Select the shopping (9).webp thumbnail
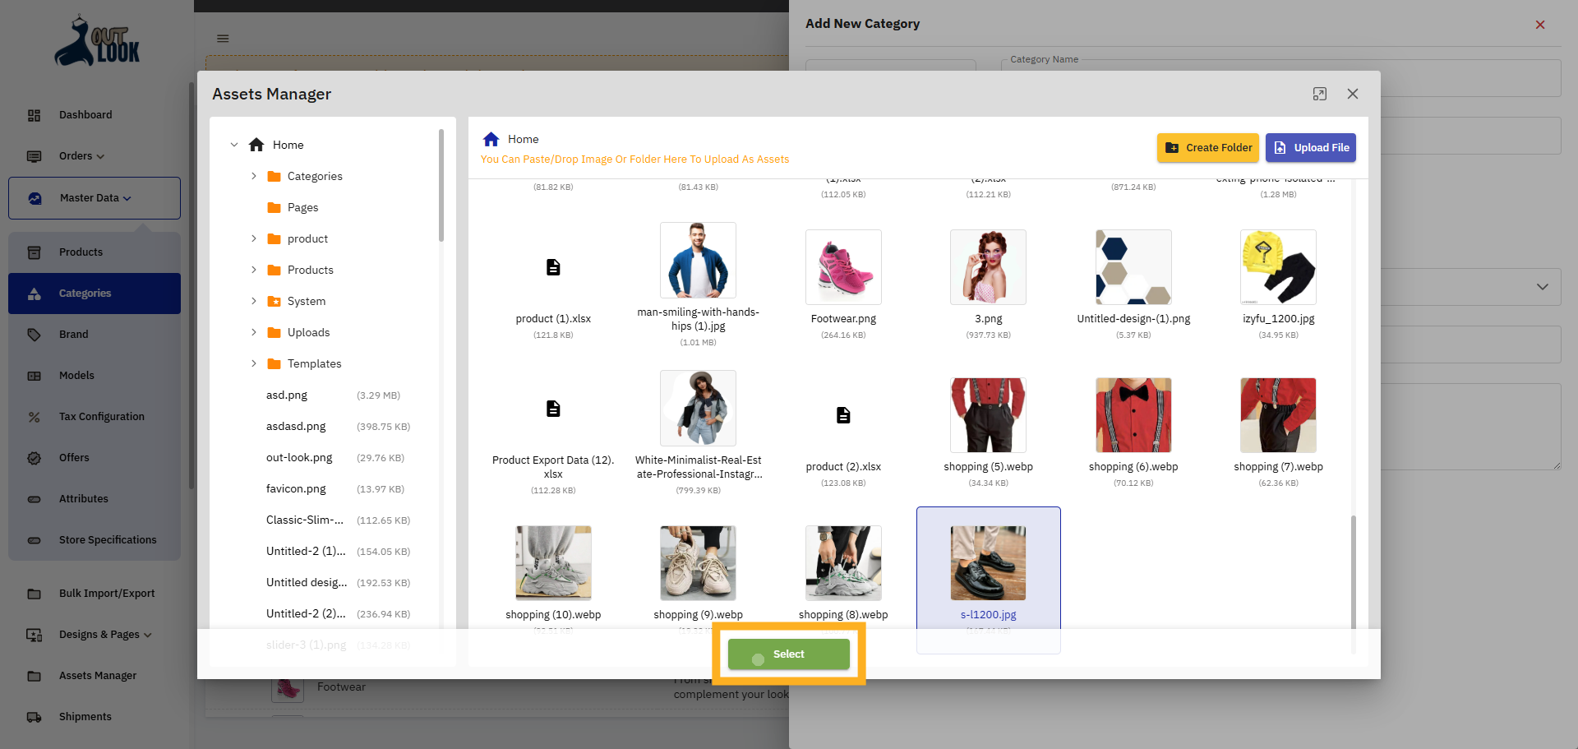Screen dimensions: 1578x749 tap(698, 563)
